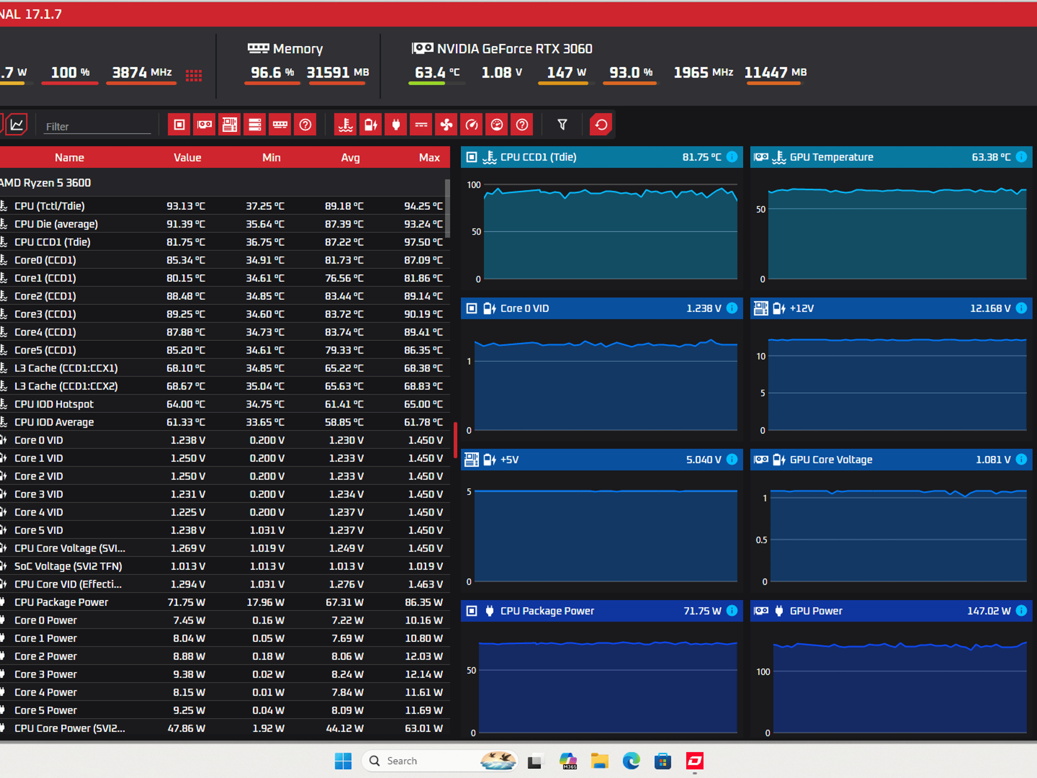Click the temperature sensor type icon
The image size is (1037, 778).
coord(346,125)
